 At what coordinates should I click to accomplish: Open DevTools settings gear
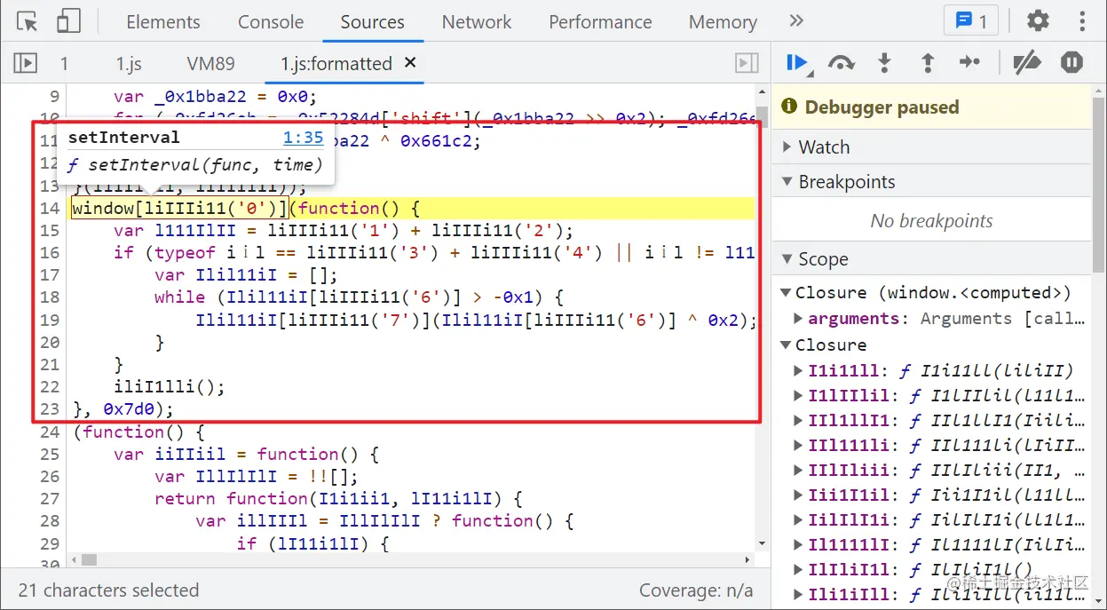click(x=1038, y=21)
